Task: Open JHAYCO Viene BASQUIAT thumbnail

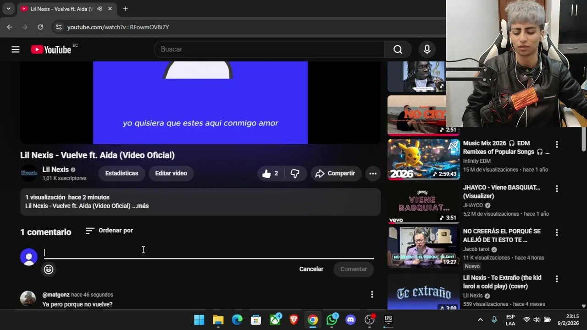Action: [x=423, y=203]
